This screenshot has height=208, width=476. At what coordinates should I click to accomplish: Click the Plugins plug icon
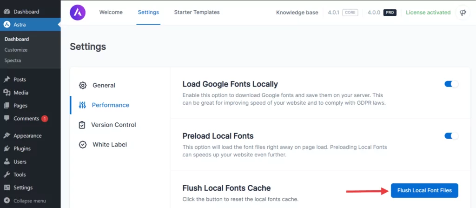coord(7,149)
